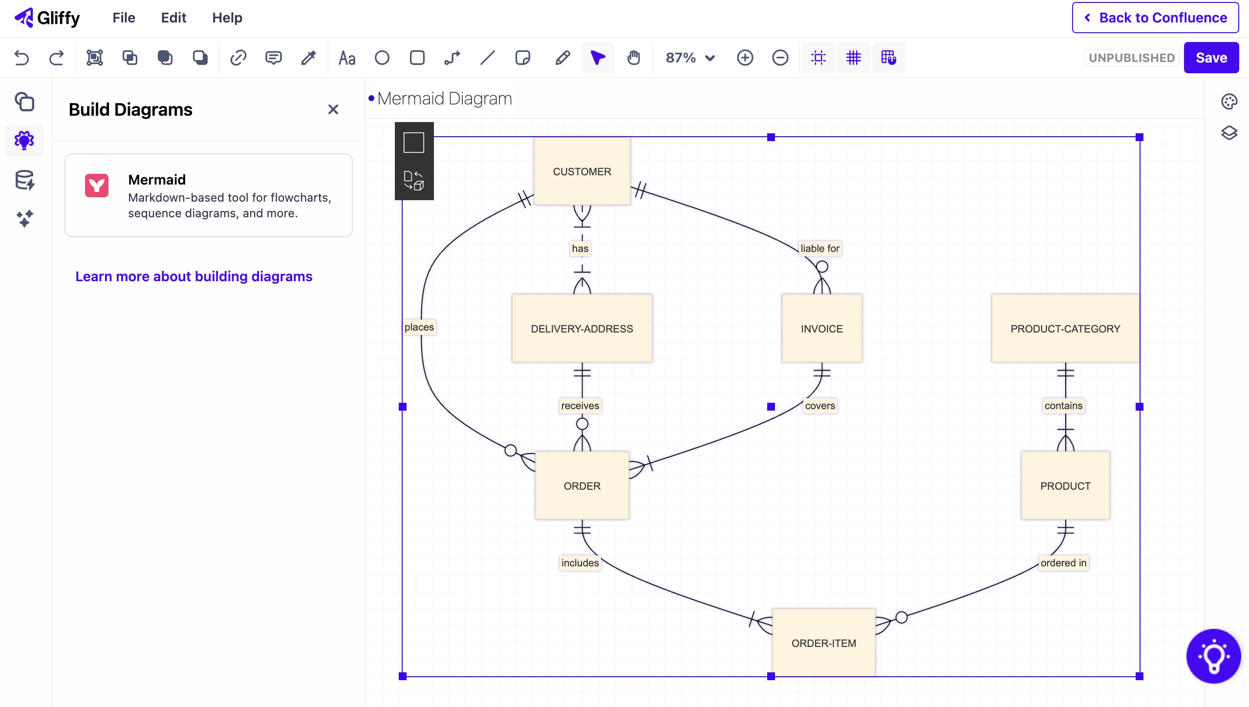Open the File menu
The image size is (1249, 707).
click(123, 18)
